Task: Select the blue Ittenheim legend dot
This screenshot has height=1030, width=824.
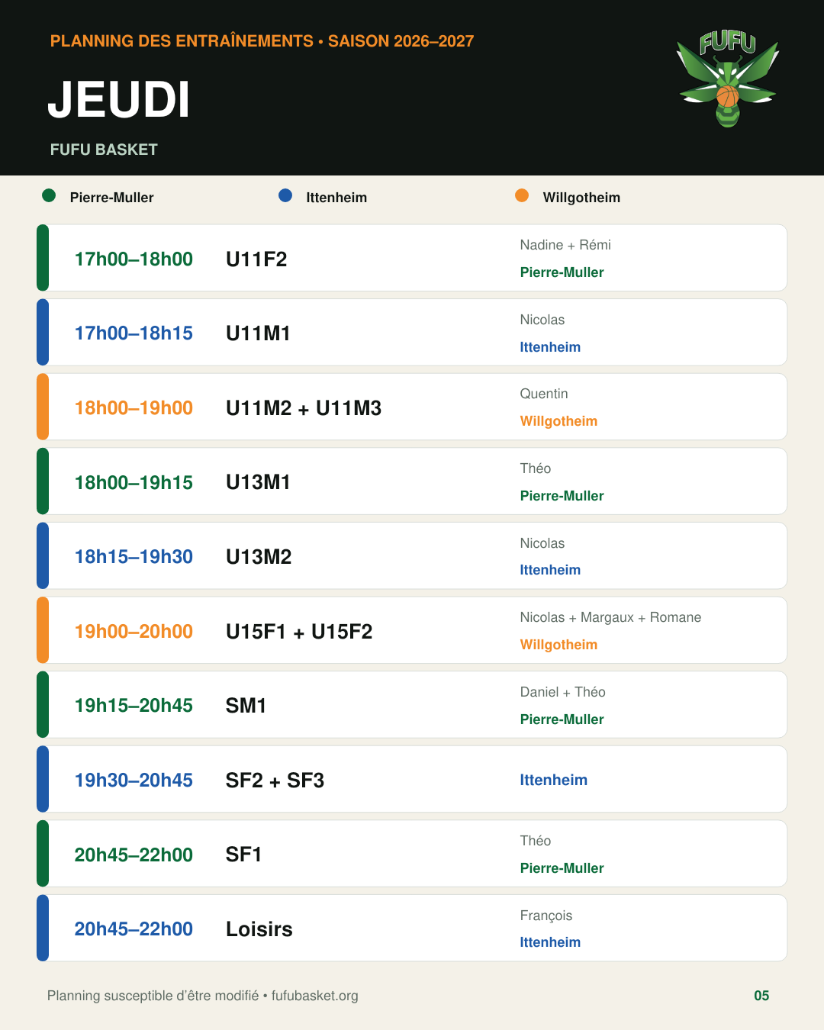Action: pyautogui.click(x=285, y=195)
